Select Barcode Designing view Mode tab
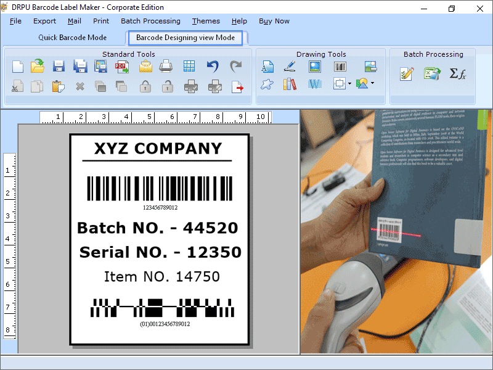493x370 pixels. coord(185,38)
